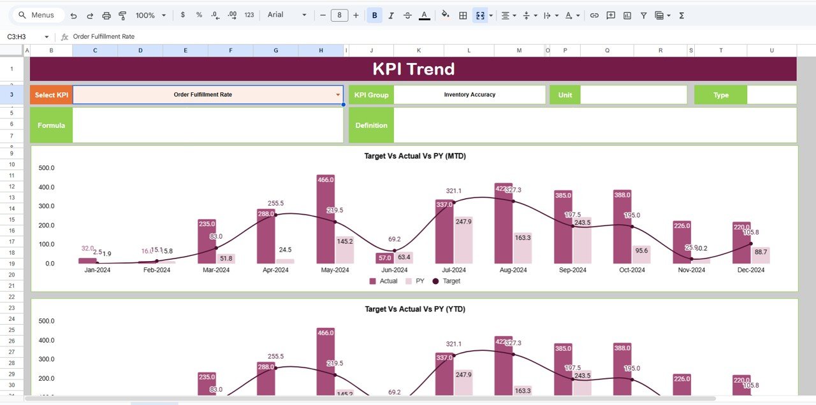Open the Menus search box
The image size is (816, 405).
(37, 15)
